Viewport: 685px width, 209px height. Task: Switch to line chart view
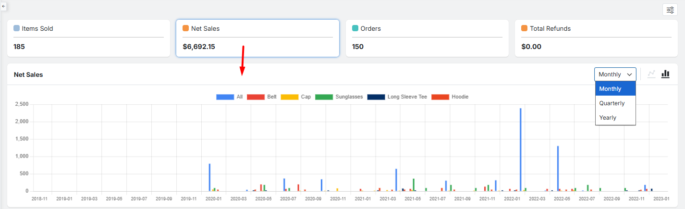651,74
